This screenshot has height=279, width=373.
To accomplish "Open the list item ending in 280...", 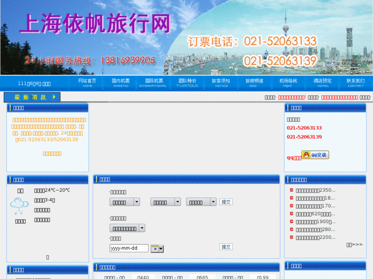I will [x=316, y=230].
